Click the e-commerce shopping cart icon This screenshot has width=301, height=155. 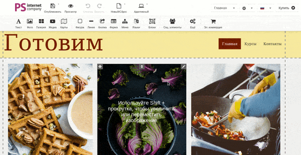click(213, 22)
